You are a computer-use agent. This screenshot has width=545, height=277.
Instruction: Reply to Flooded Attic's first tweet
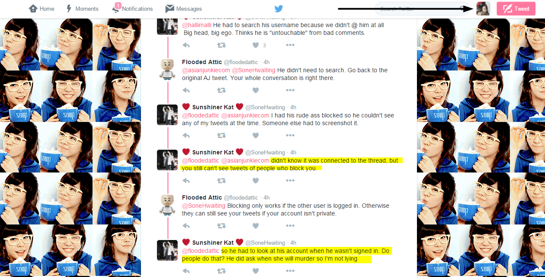tap(186, 90)
